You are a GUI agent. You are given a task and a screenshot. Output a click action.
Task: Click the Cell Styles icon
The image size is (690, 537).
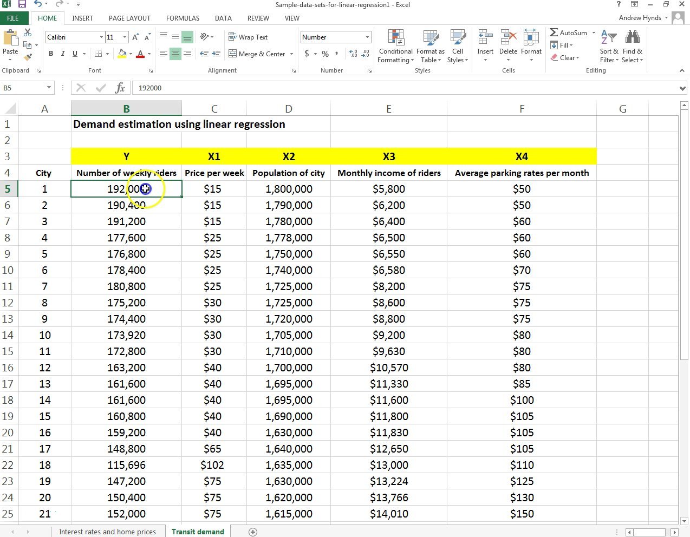(x=458, y=47)
